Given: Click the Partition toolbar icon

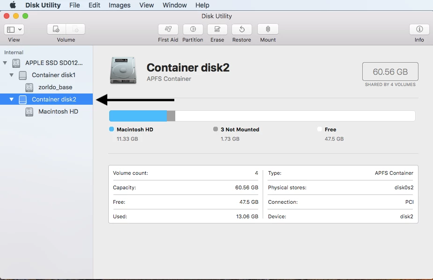Looking at the screenshot, I should click(193, 29).
